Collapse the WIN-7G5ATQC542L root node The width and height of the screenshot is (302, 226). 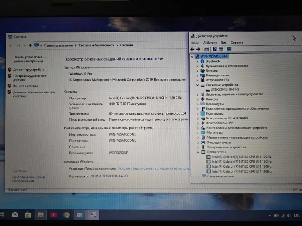point(192,56)
